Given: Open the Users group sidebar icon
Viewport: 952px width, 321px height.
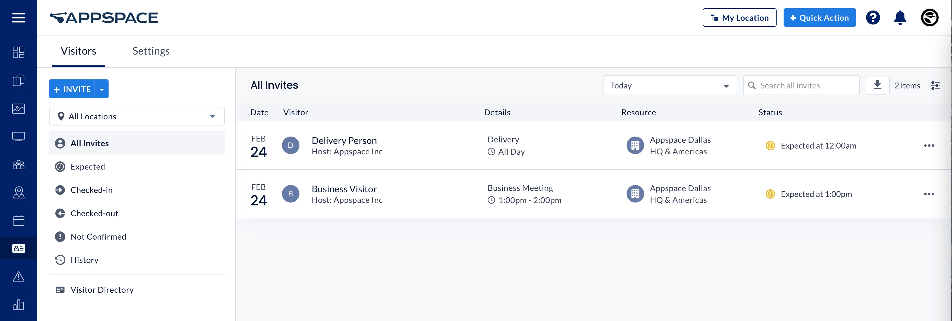Looking at the screenshot, I should (x=18, y=165).
